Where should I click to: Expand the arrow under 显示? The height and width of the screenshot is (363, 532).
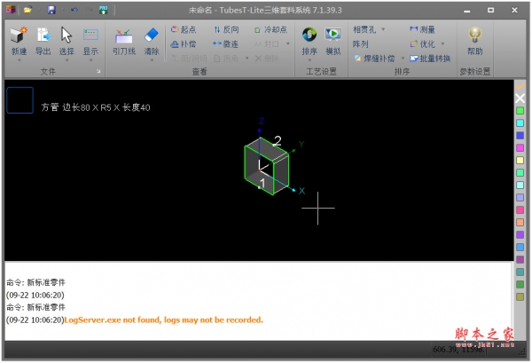(x=90, y=60)
